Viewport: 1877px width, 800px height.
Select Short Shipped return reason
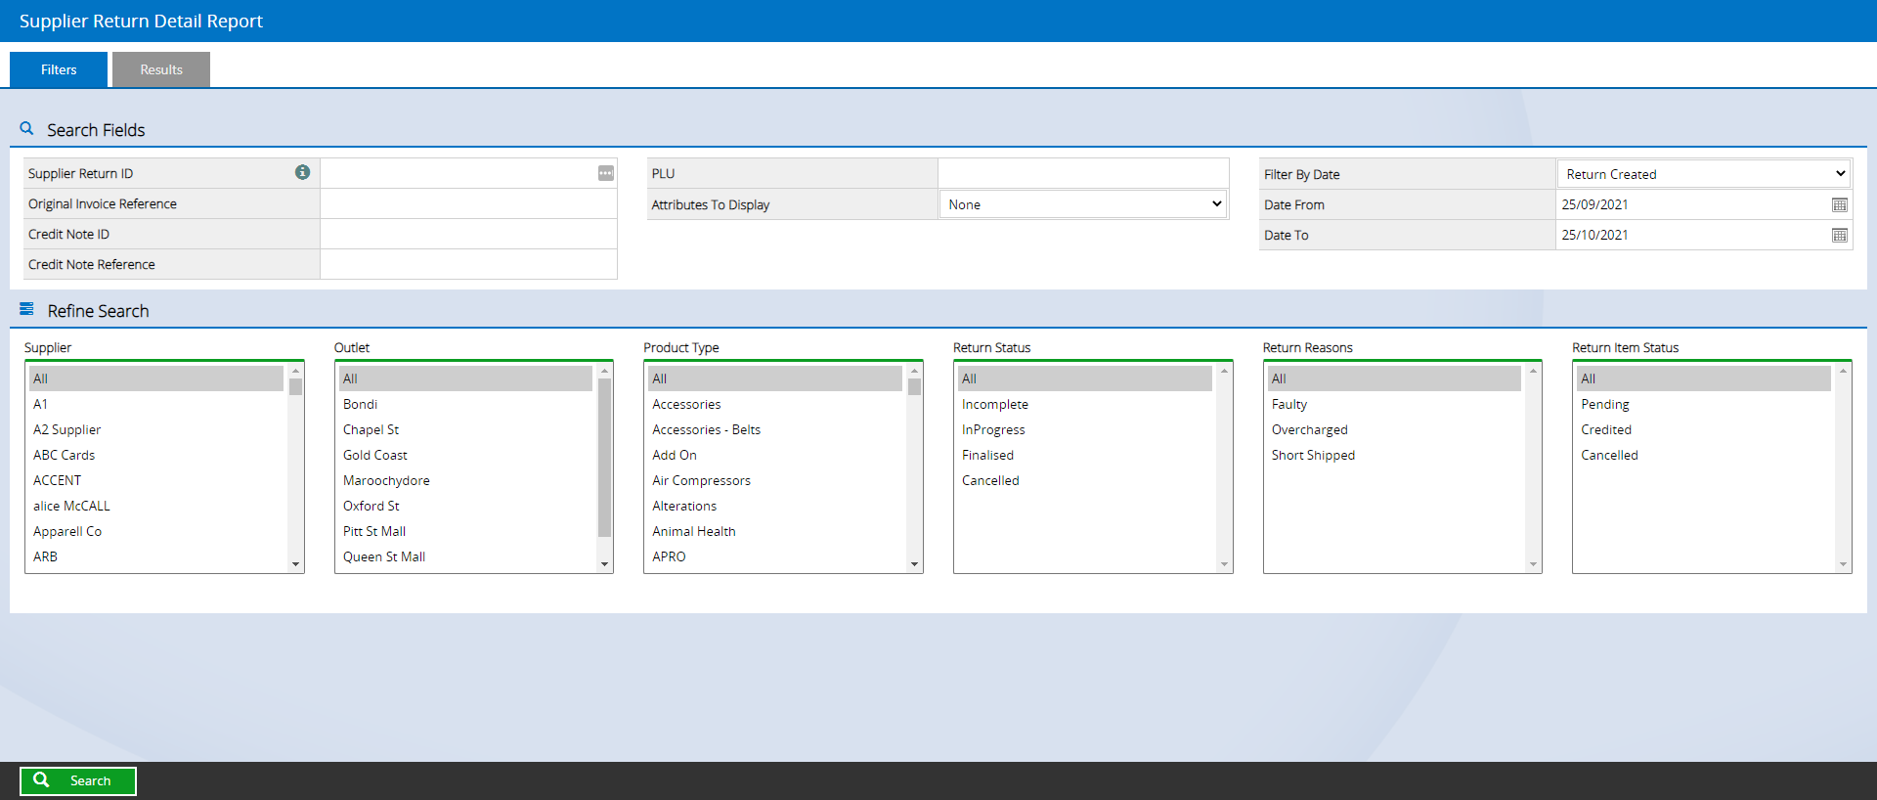pyautogui.click(x=1394, y=455)
